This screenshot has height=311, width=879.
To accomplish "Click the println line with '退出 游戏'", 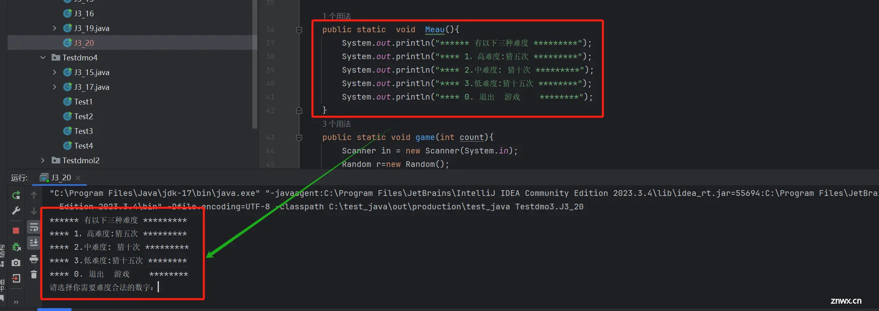I will (x=467, y=97).
